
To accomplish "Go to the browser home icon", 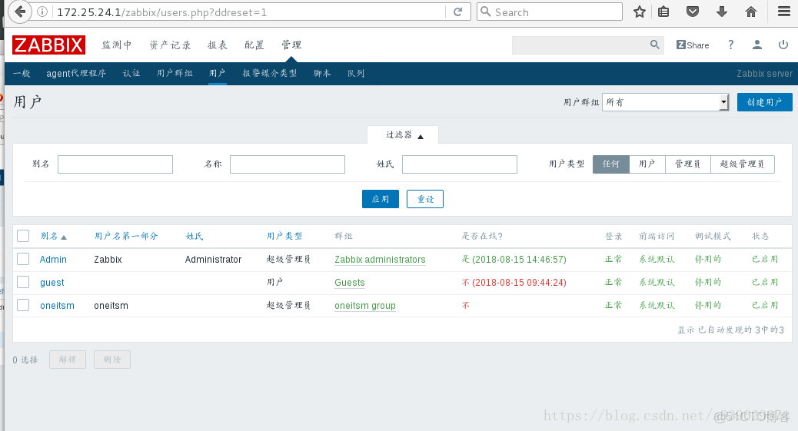I will click(751, 12).
